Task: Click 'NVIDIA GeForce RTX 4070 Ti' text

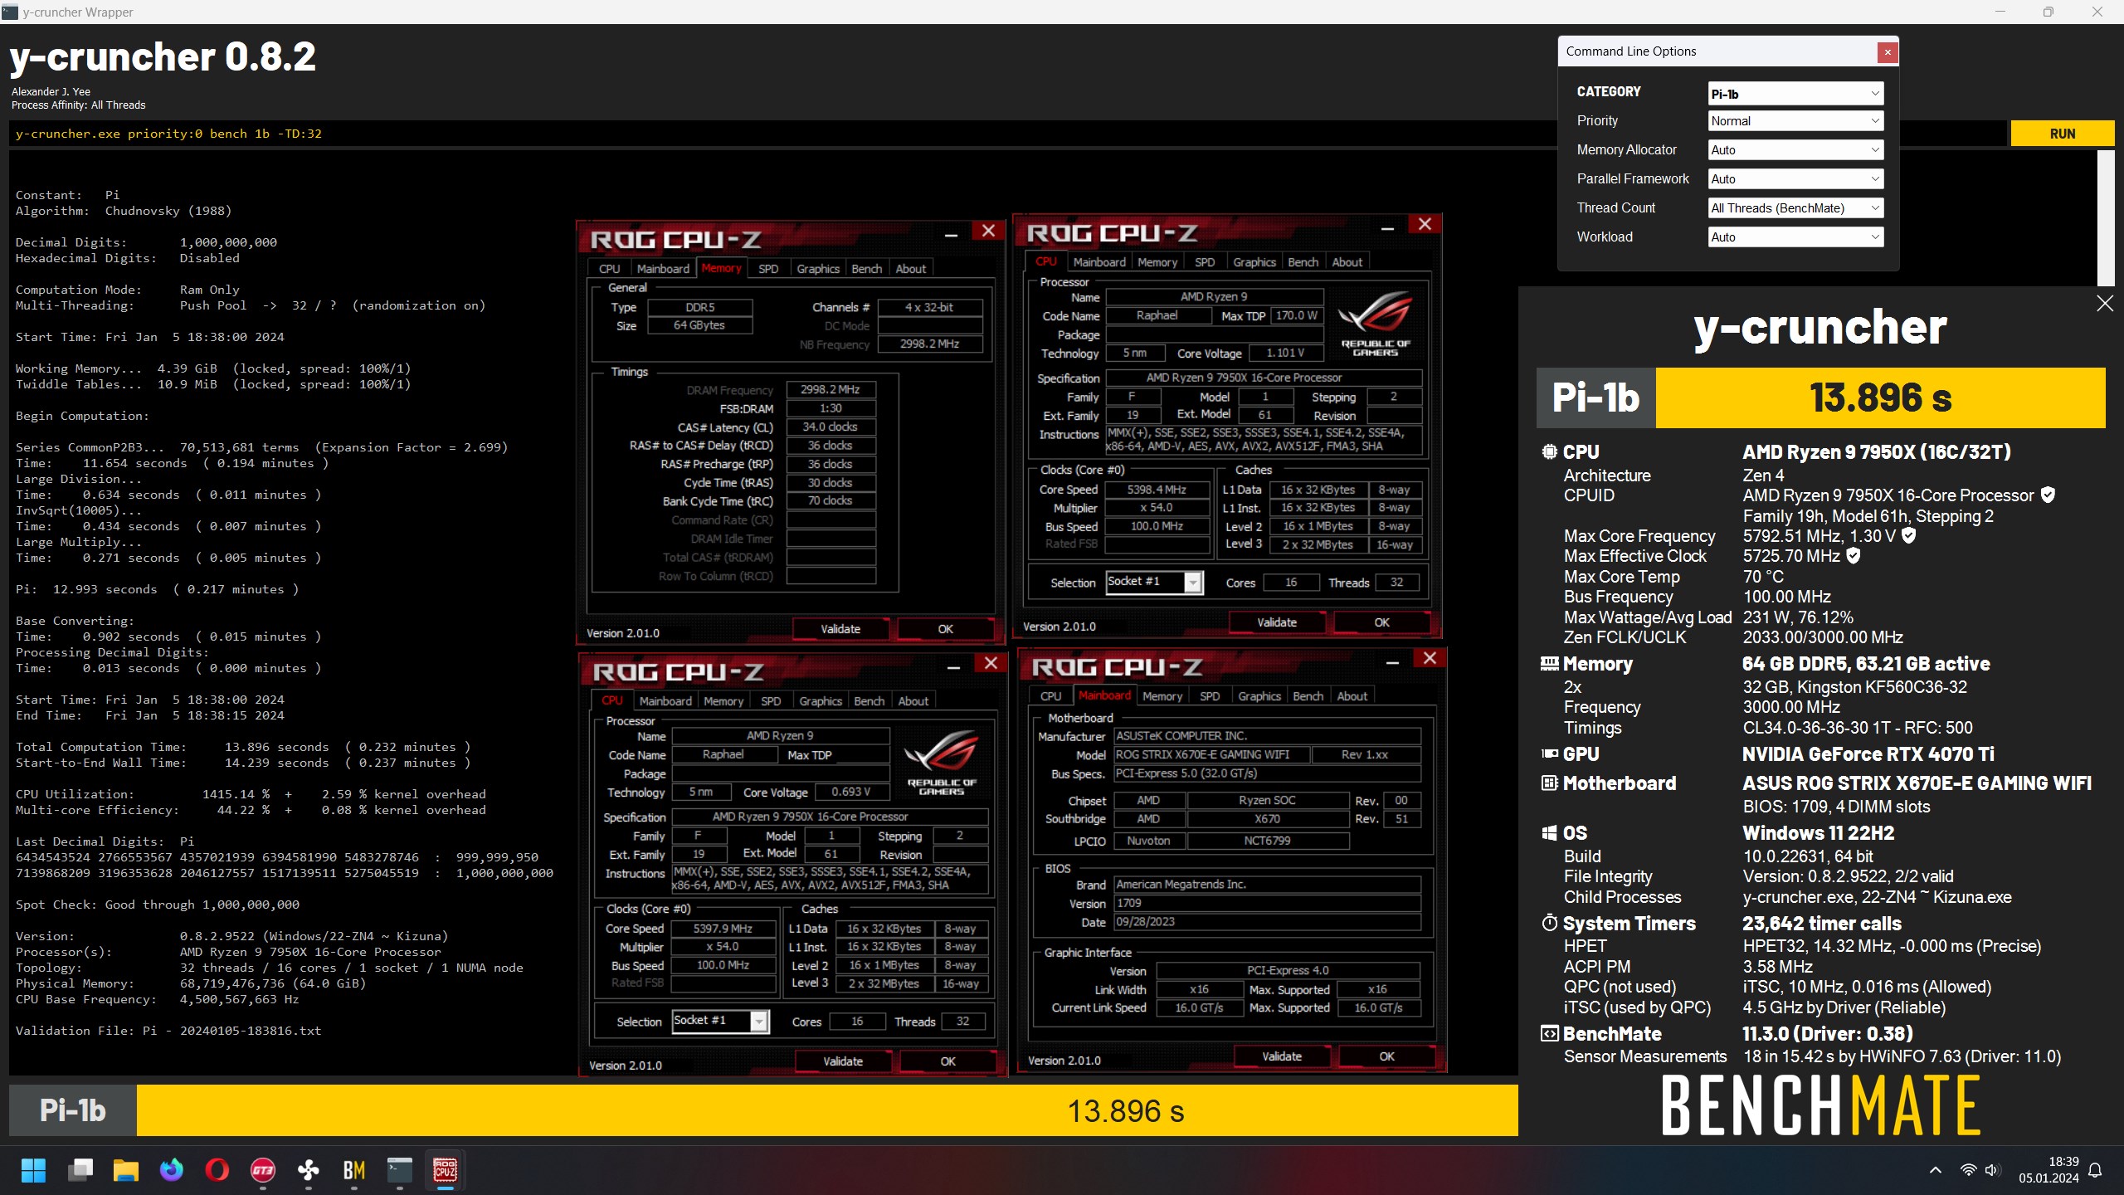Action: (1868, 754)
